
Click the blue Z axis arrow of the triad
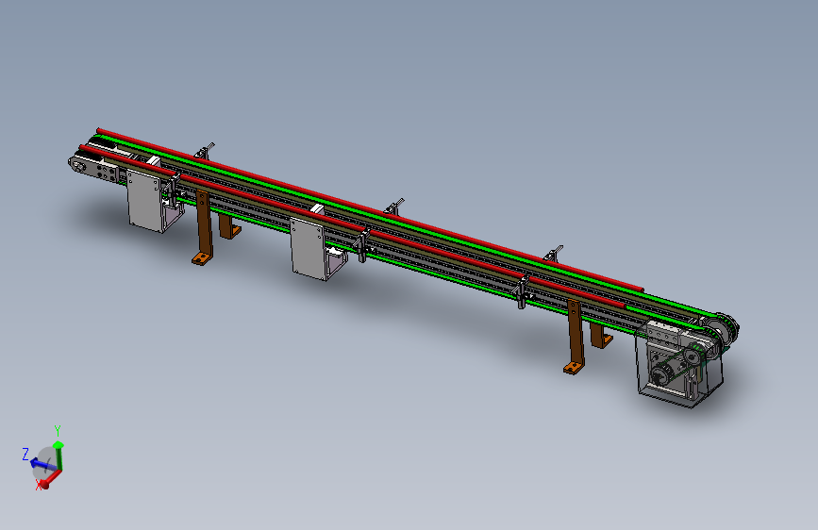click(x=42, y=463)
